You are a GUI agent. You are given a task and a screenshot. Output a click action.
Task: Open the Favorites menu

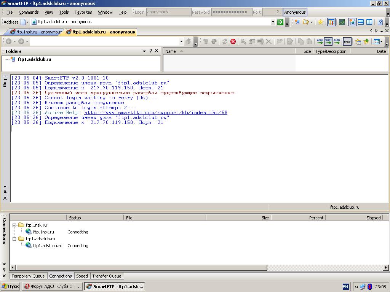click(x=83, y=12)
